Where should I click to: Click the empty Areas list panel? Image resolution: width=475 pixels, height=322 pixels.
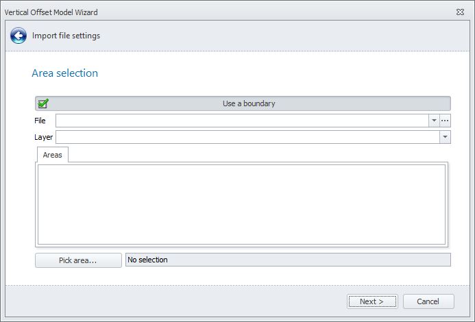pos(241,204)
